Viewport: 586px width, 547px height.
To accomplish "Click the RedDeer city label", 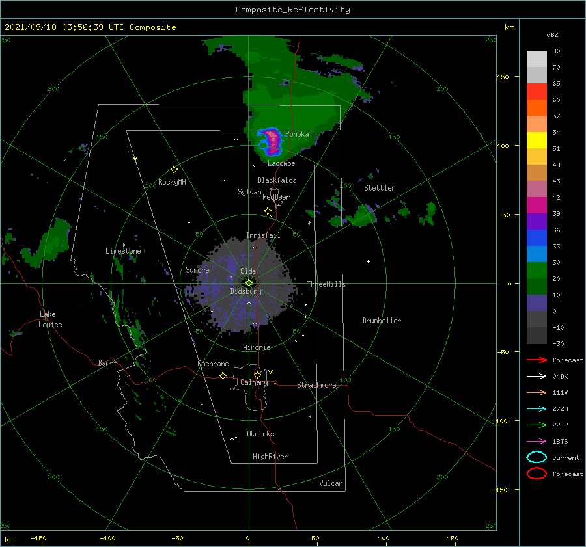I will (276, 197).
